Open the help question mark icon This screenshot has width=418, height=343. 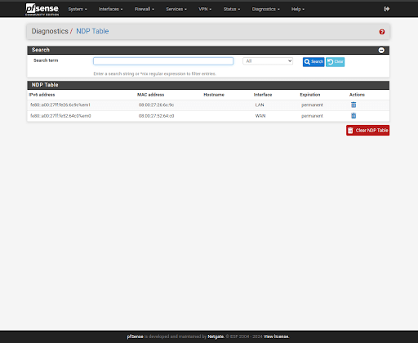click(x=382, y=32)
